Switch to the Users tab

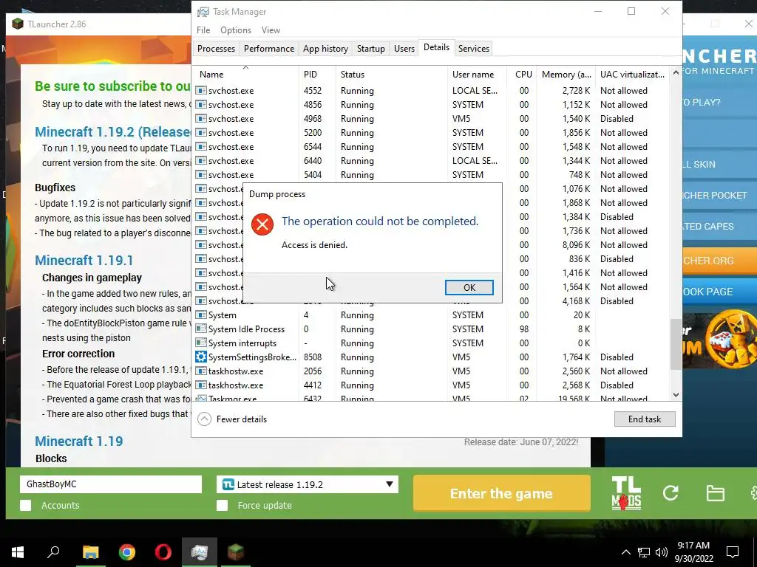(404, 48)
